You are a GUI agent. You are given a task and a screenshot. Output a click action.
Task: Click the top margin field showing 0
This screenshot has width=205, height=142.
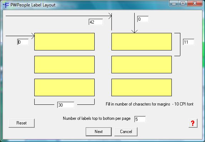pos(143,19)
